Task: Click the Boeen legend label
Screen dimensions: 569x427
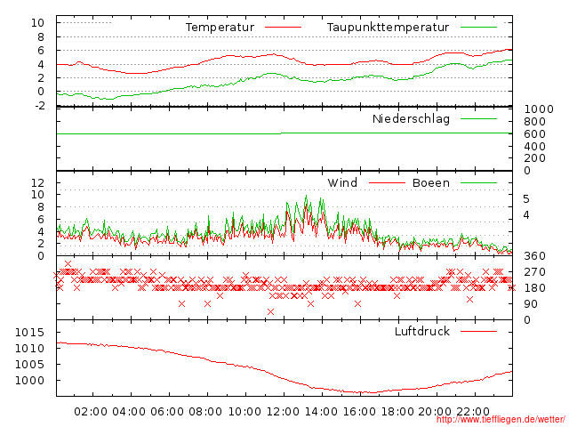Action: 431,182
